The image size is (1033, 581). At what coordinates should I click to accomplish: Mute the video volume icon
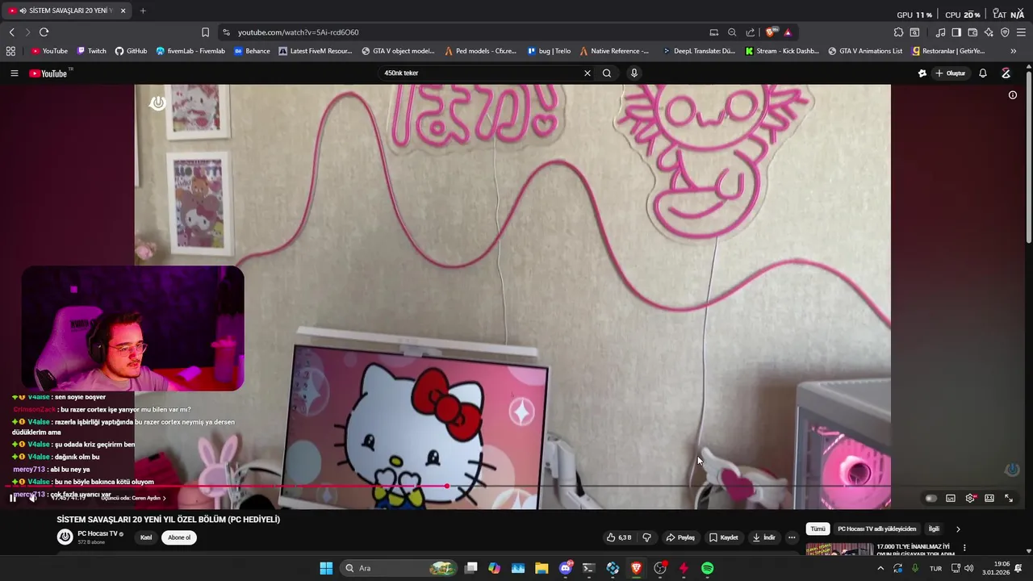click(33, 498)
